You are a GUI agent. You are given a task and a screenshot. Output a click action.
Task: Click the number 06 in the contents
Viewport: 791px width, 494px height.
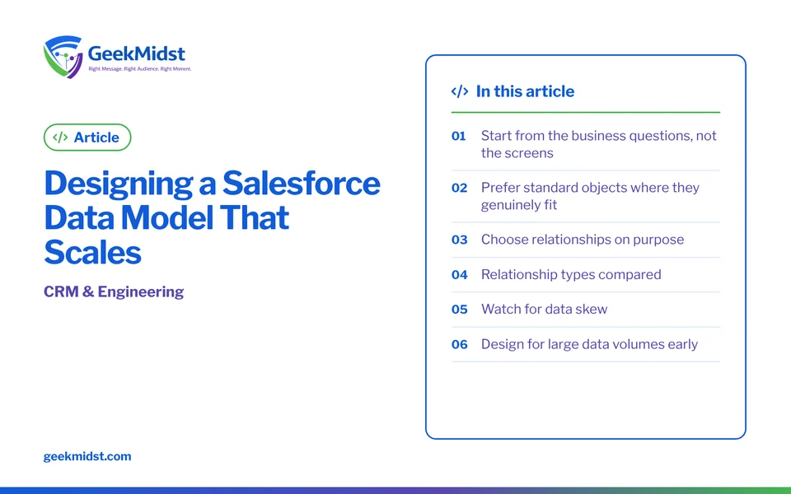(459, 344)
